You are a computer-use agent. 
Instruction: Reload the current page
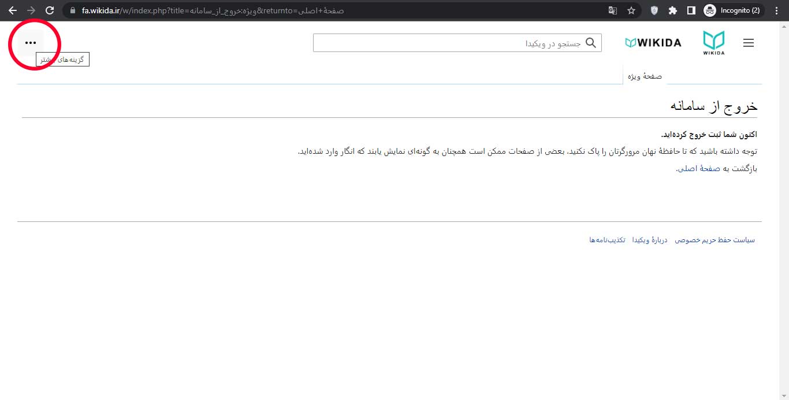[x=50, y=10]
